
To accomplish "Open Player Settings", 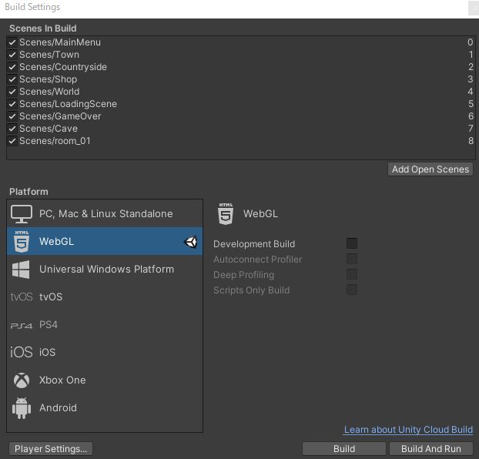I will click(51, 449).
